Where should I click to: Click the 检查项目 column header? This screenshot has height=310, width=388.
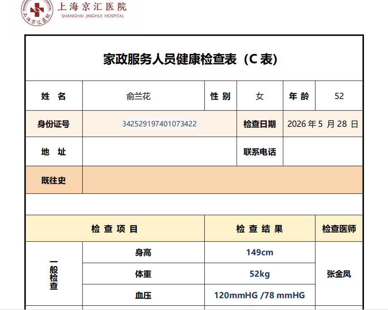point(115,228)
